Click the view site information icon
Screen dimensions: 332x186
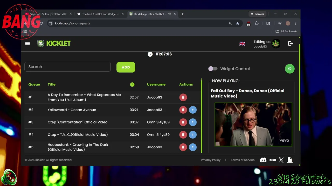pos(51,23)
